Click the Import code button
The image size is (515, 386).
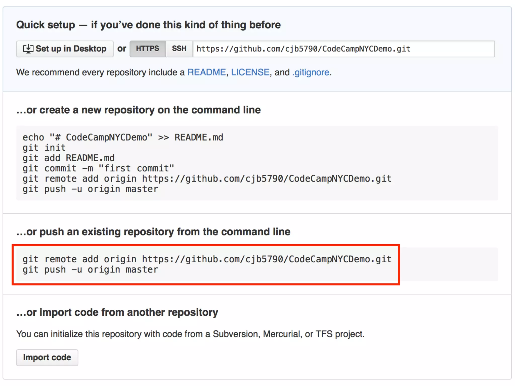pos(47,357)
